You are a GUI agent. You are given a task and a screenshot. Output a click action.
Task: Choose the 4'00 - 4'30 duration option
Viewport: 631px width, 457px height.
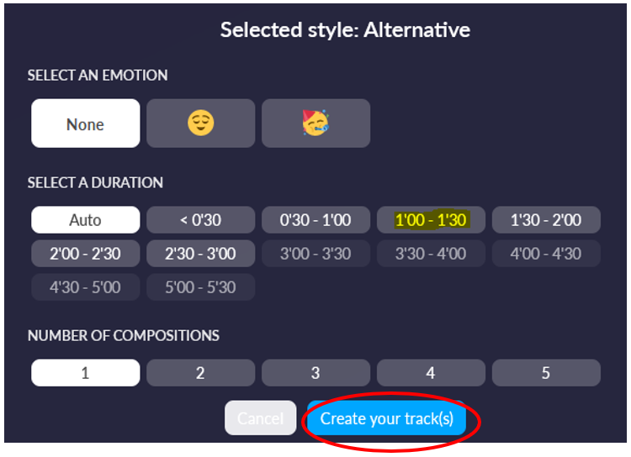pos(546,254)
